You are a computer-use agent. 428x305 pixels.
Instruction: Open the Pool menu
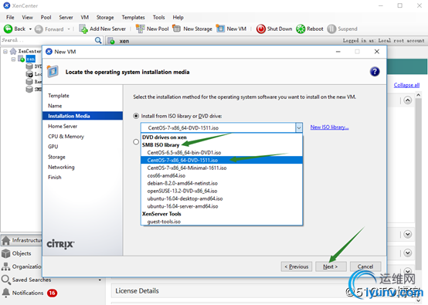(x=46, y=17)
